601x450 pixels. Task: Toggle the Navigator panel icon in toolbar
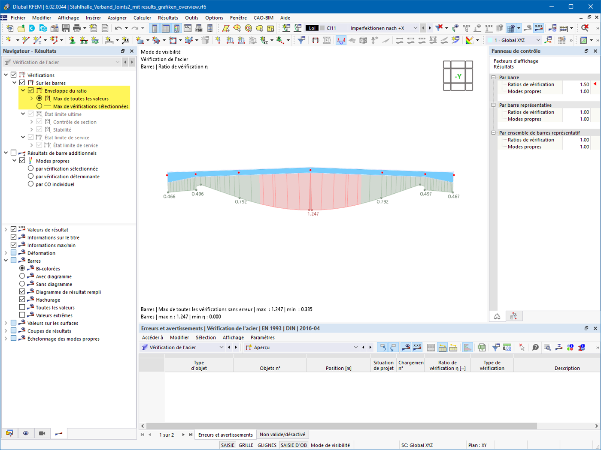[155, 28]
